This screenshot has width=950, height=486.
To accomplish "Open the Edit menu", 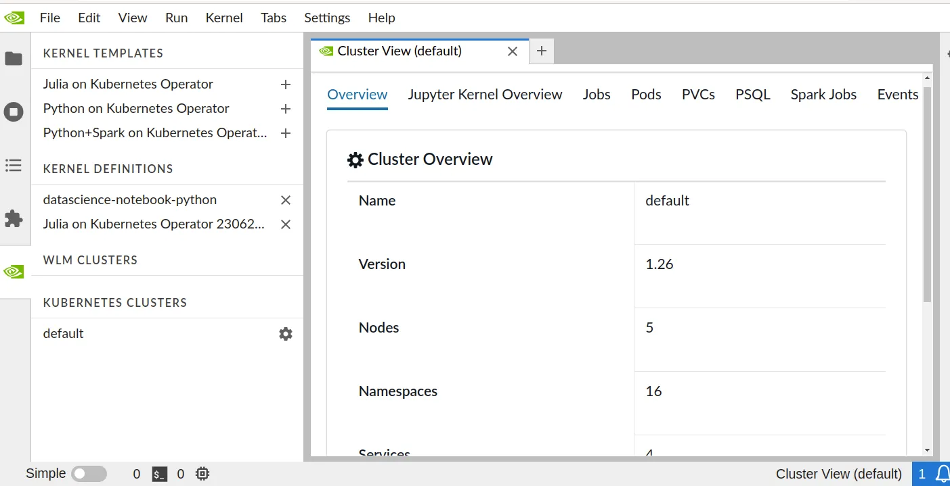I will pyautogui.click(x=89, y=18).
